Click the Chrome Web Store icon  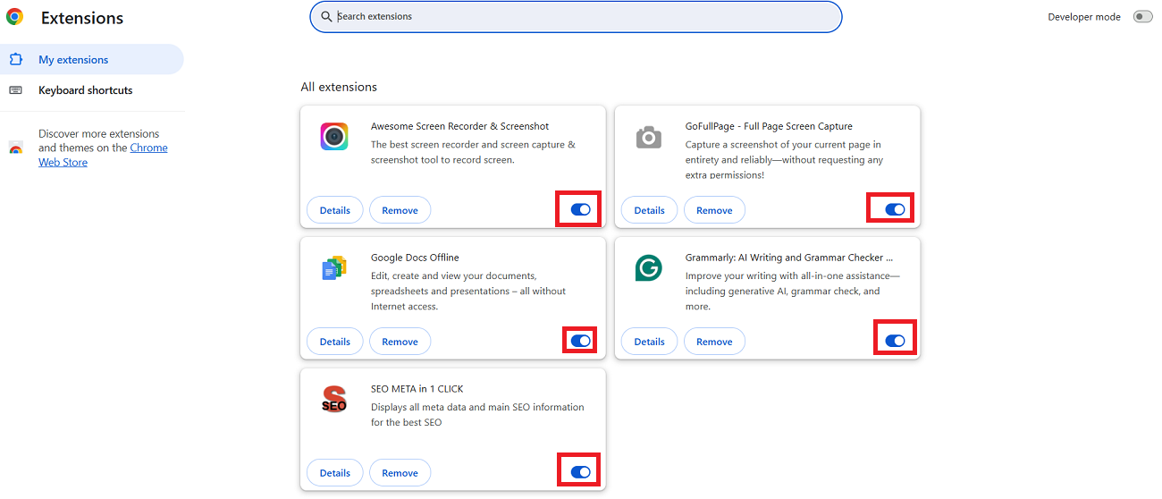pyautogui.click(x=16, y=148)
